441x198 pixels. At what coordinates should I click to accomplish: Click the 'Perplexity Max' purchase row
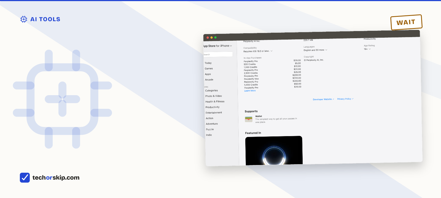pos(273,79)
